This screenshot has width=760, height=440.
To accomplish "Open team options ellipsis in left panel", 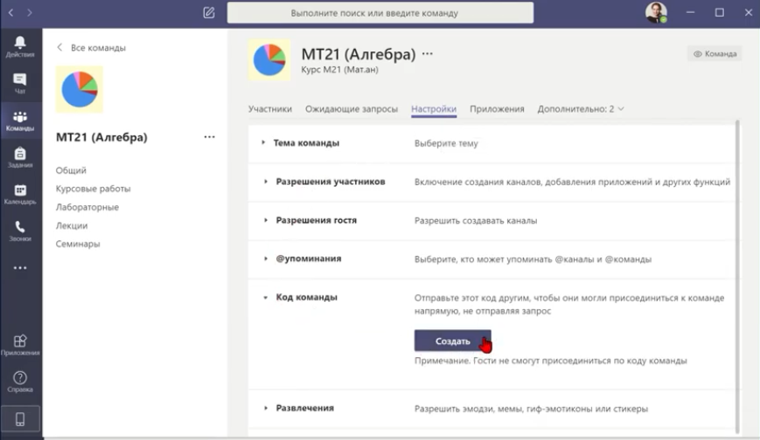I will point(209,137).
